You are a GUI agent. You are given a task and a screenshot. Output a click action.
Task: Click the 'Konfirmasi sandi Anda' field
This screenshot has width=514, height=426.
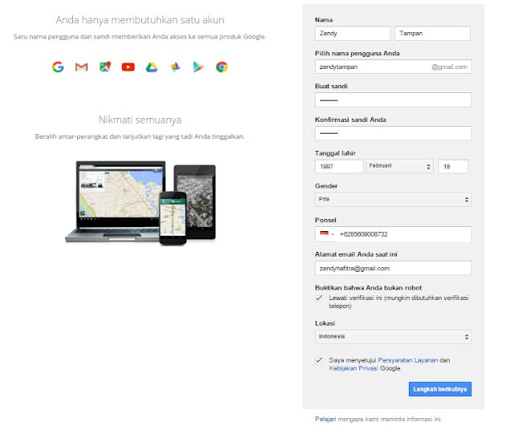tap(393, 133)
